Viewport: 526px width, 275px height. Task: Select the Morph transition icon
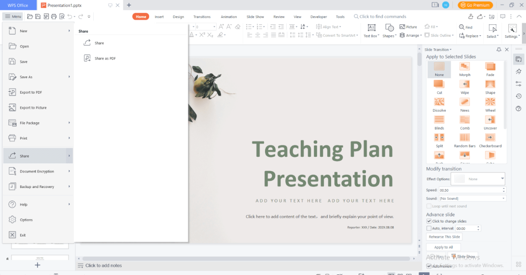464,66
